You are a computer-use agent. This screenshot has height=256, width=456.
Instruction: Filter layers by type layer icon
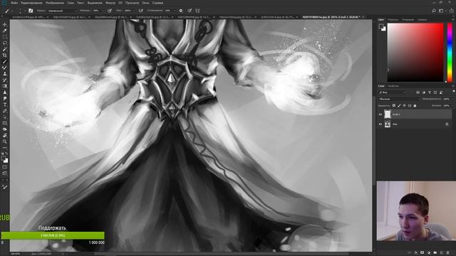click(x=430, y=92)
